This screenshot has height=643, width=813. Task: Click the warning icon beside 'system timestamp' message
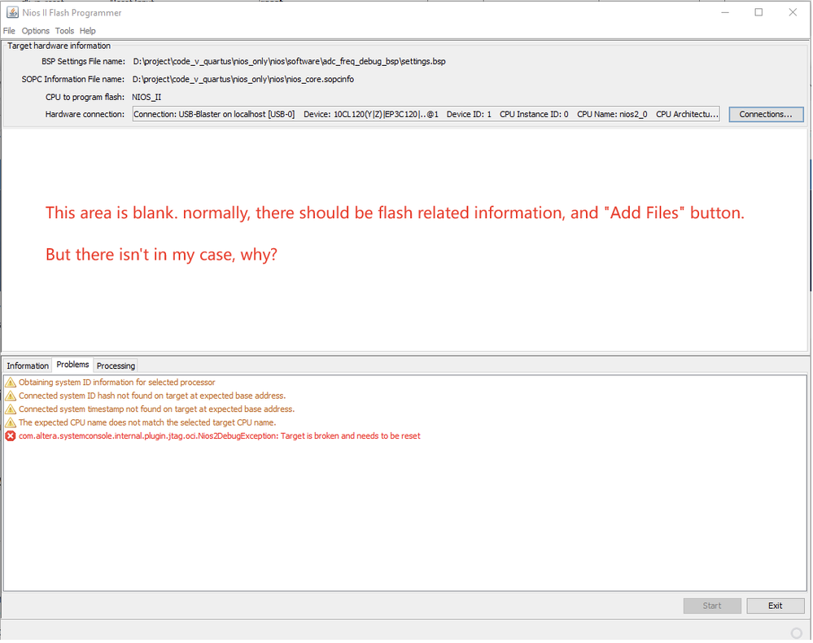click(11, 409)
